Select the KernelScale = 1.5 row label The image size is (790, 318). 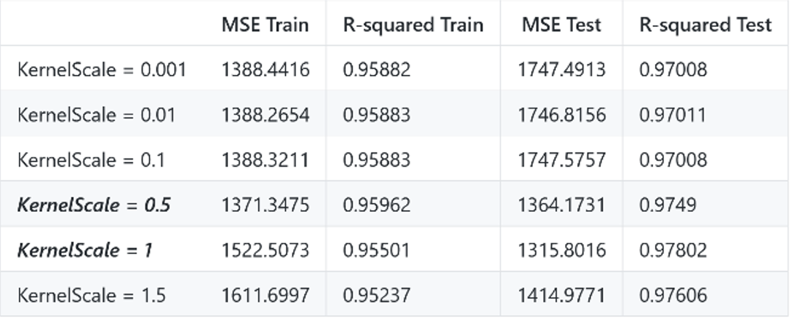pos(92,295)
